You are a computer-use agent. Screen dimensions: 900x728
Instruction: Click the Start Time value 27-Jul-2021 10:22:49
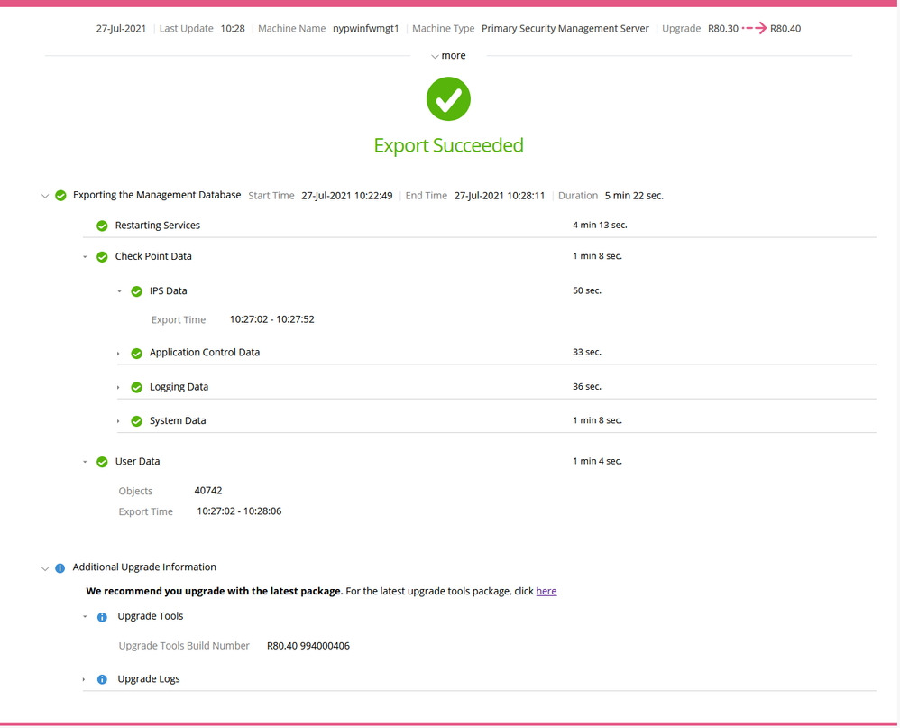pos(346,196)
